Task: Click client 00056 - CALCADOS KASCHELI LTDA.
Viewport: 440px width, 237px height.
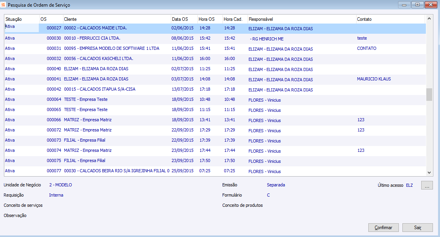Action: pos(98,59)
